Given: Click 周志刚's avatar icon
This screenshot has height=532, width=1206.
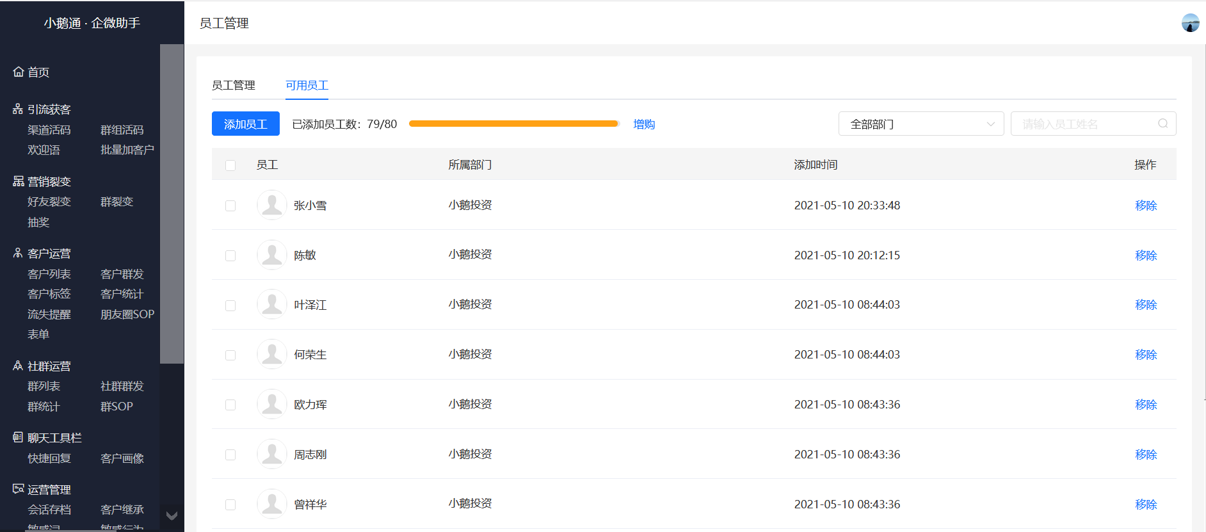Looking at the screenshot, I should [x=272, y=454].
